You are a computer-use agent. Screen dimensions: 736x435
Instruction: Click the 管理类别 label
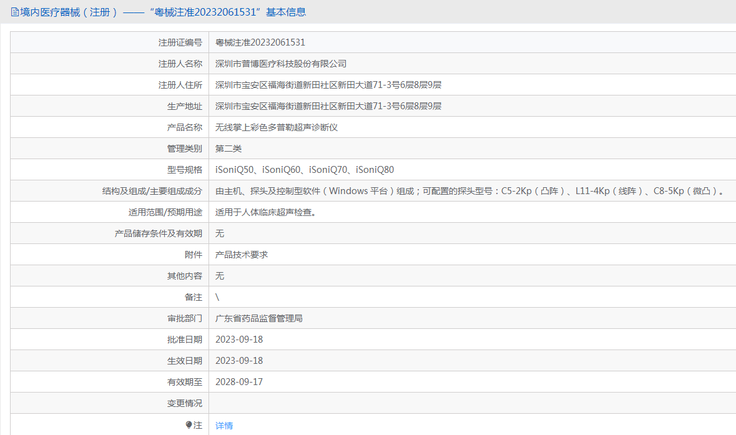click(185, 149)
